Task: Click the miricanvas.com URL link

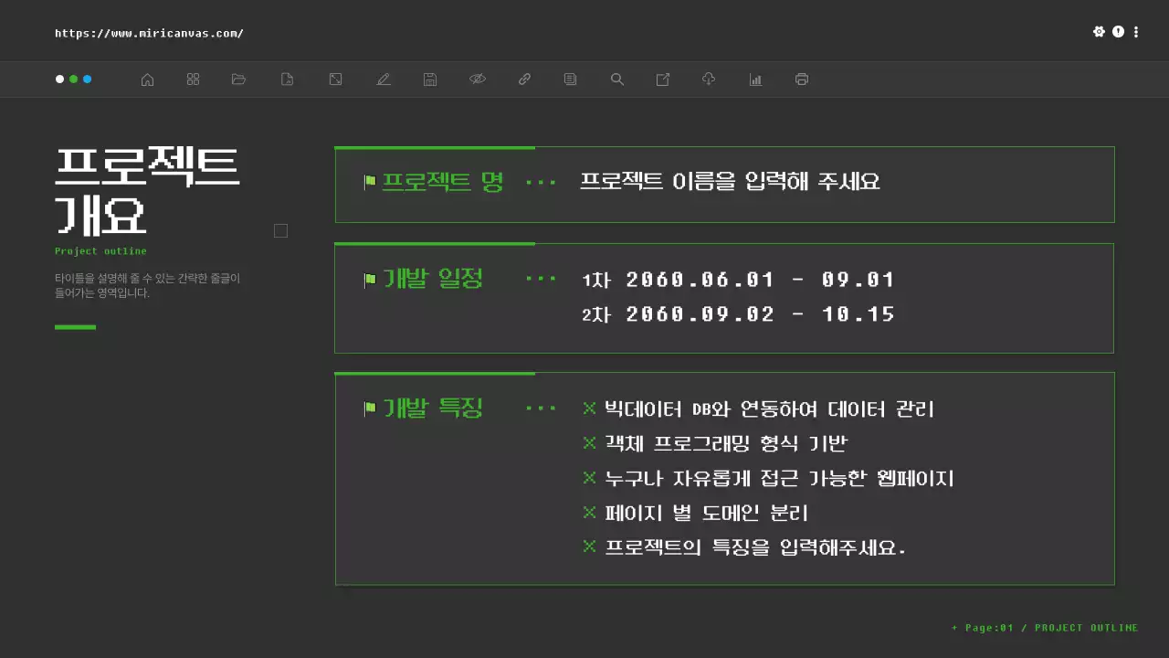Action: [149, 32]
